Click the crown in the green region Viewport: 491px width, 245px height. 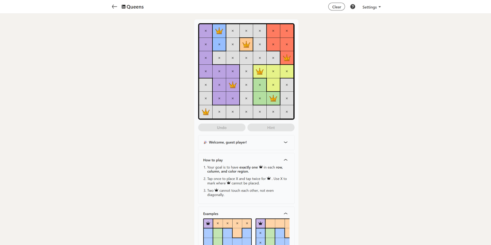[x=273, y=98]
